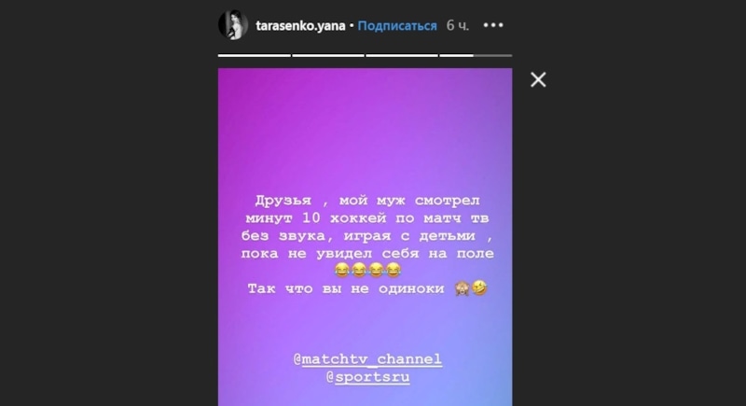746x406 pixels.
Task: Click the rolling-on-floor laughing emoji
Action: [x=479, y=288]
